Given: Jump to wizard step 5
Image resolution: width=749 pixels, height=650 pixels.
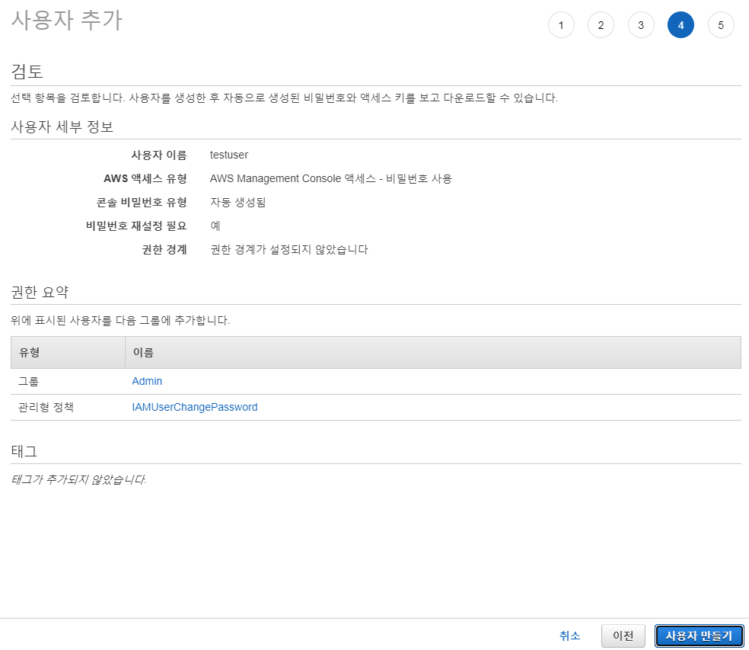Looking at the screenshot, I should click(721, 25).
